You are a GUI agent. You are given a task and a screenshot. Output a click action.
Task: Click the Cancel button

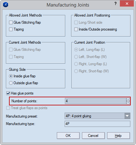click(x=93, y=136)
